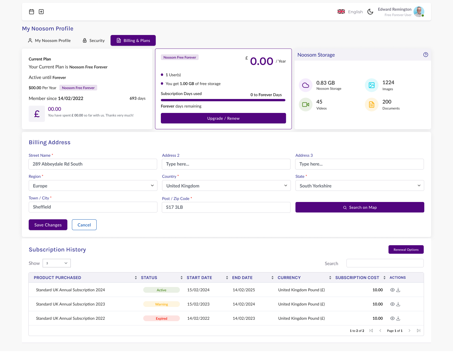Click the subscription days used progress bar

click(x=223, y=100)
